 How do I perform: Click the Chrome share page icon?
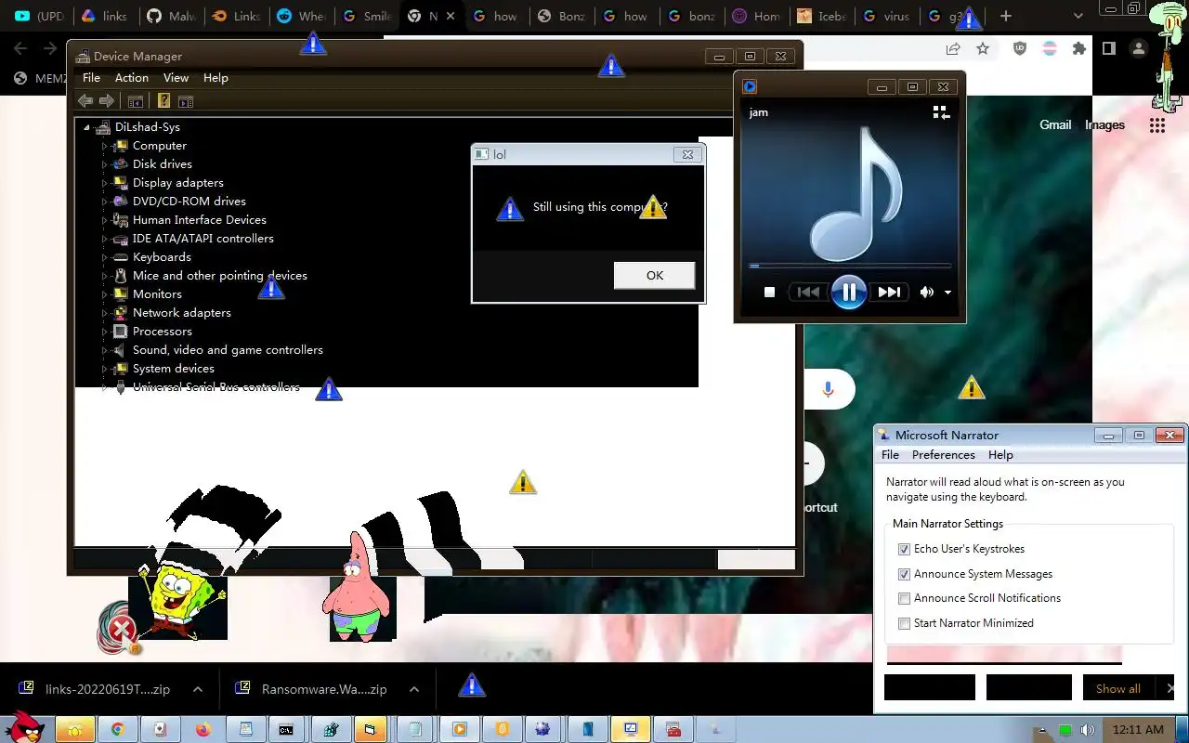pyautogui.click(x=953, y=48)
